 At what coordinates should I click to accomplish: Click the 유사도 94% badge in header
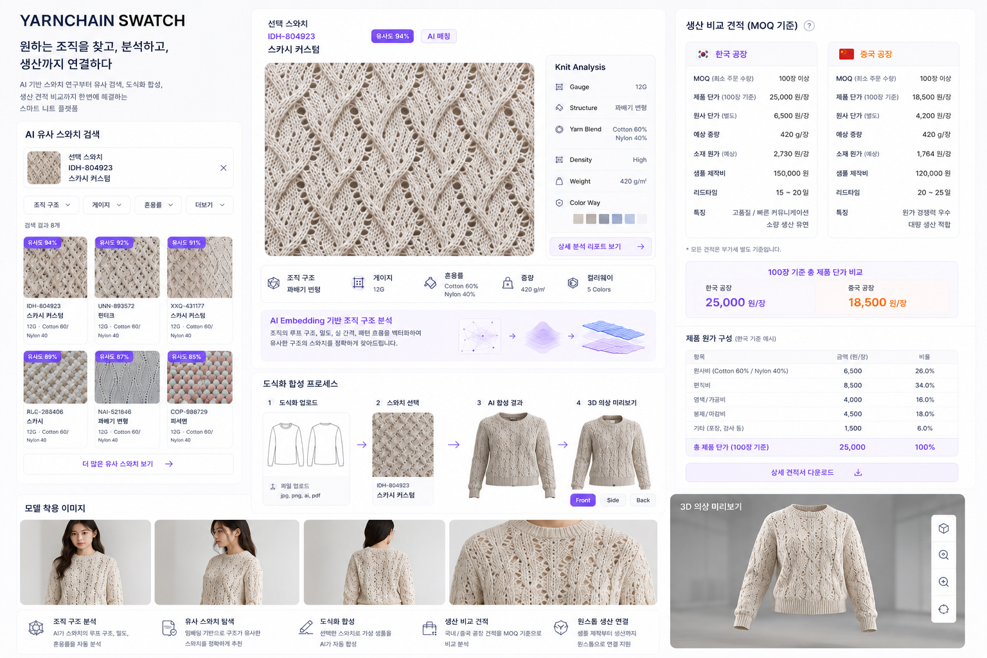(392, 36)
